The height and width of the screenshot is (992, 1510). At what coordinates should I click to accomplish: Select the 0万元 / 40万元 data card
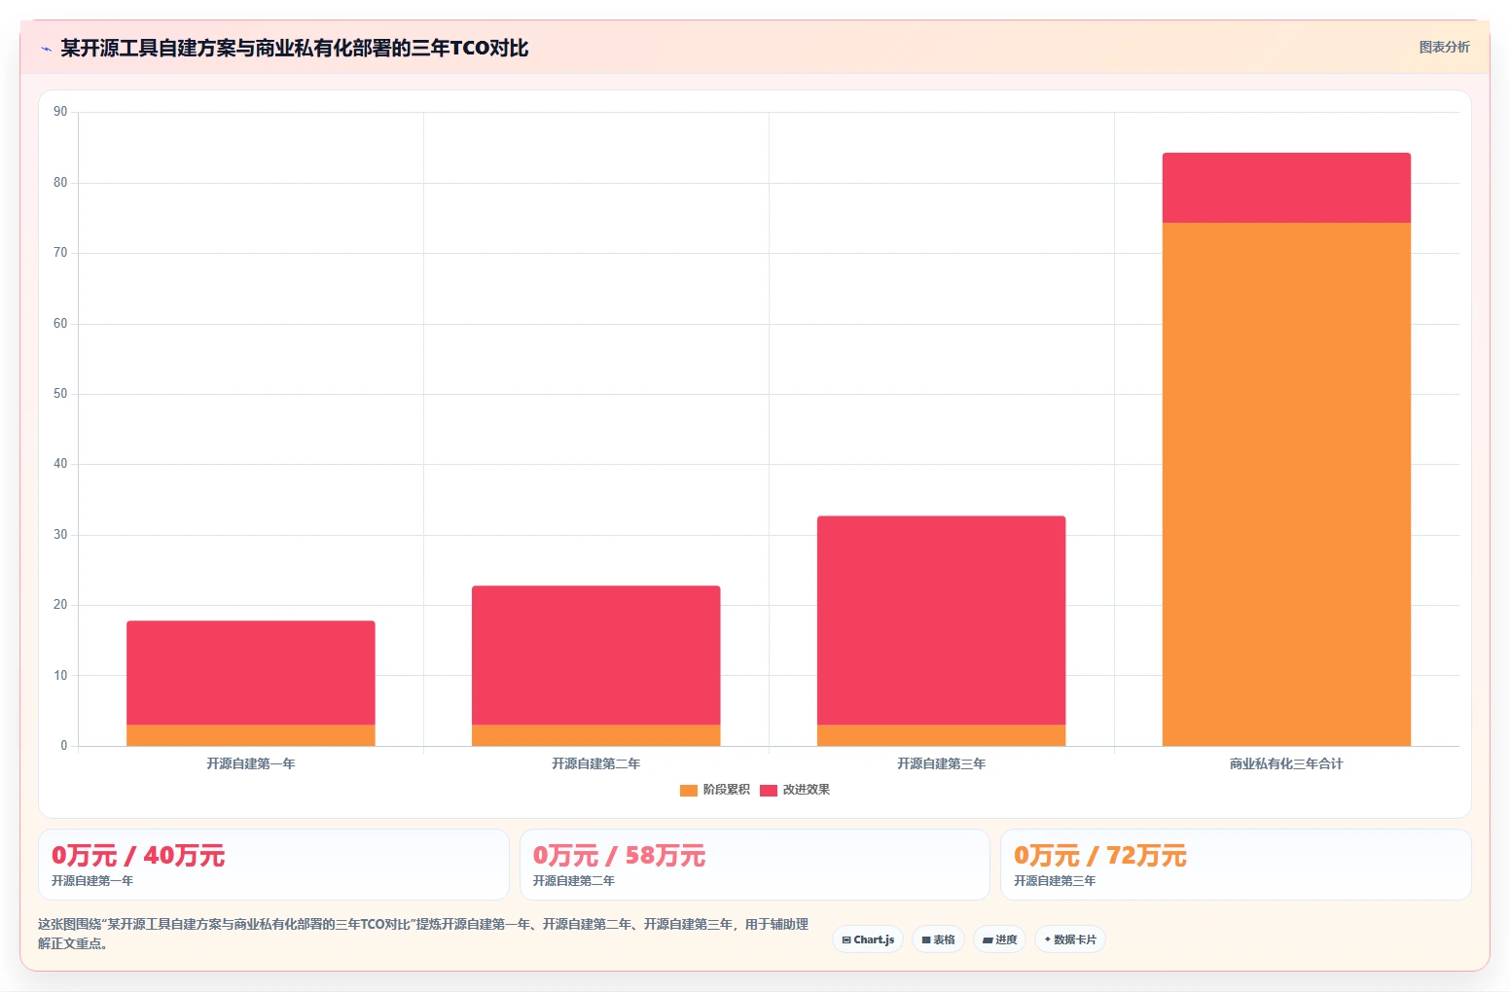tap(273, 865)
